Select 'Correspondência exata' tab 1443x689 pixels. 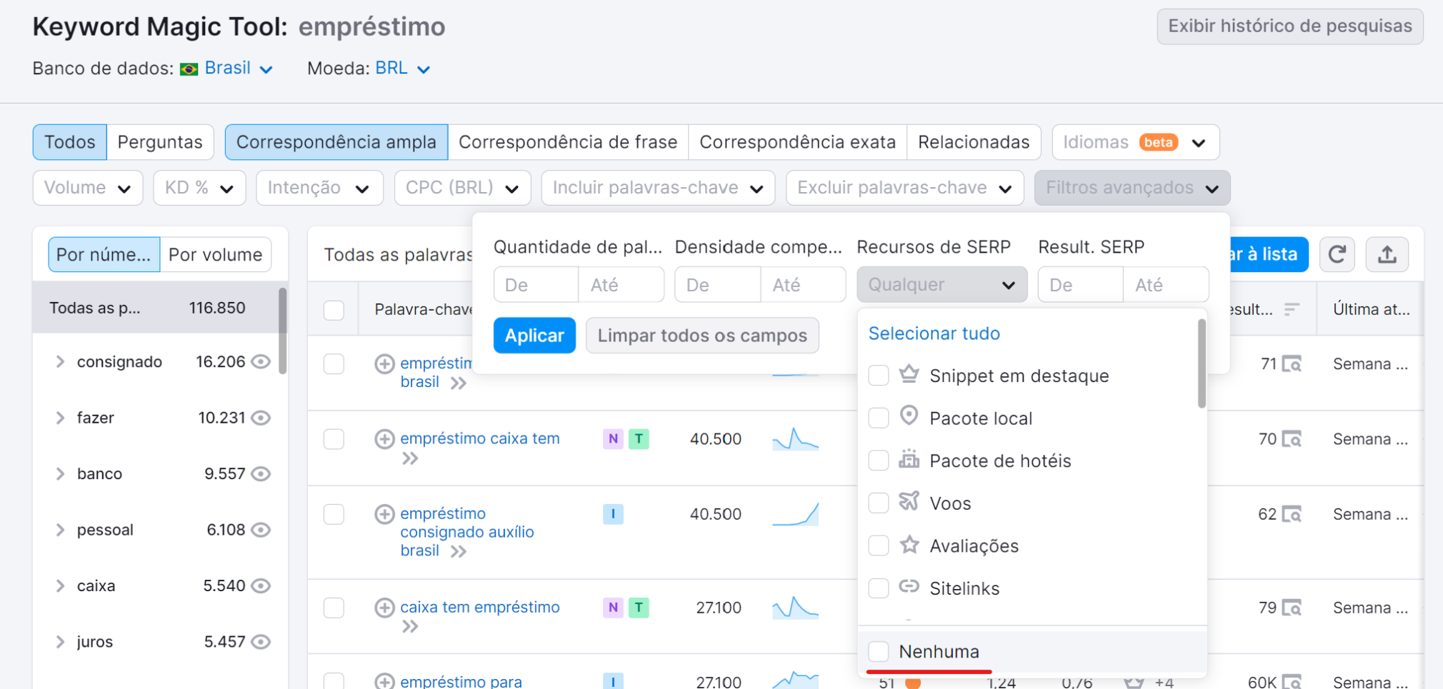[797, 142]
